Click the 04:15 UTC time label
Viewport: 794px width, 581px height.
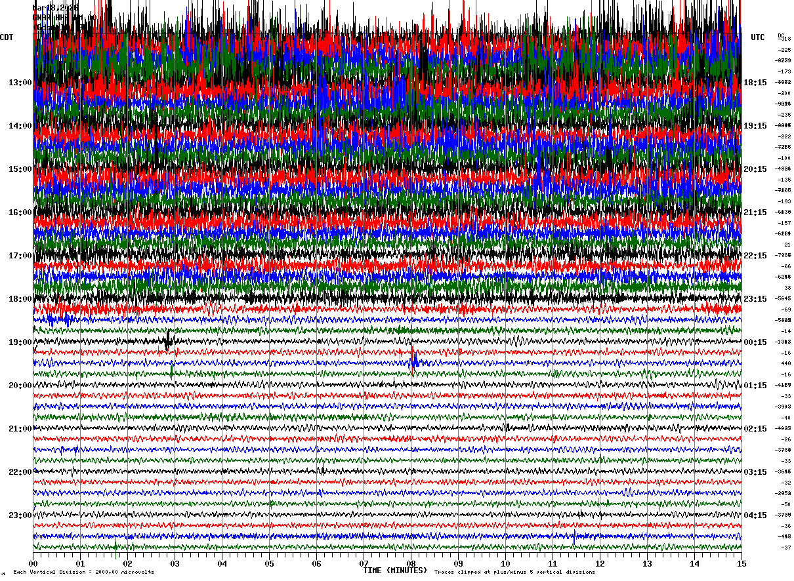coord(755,515)
